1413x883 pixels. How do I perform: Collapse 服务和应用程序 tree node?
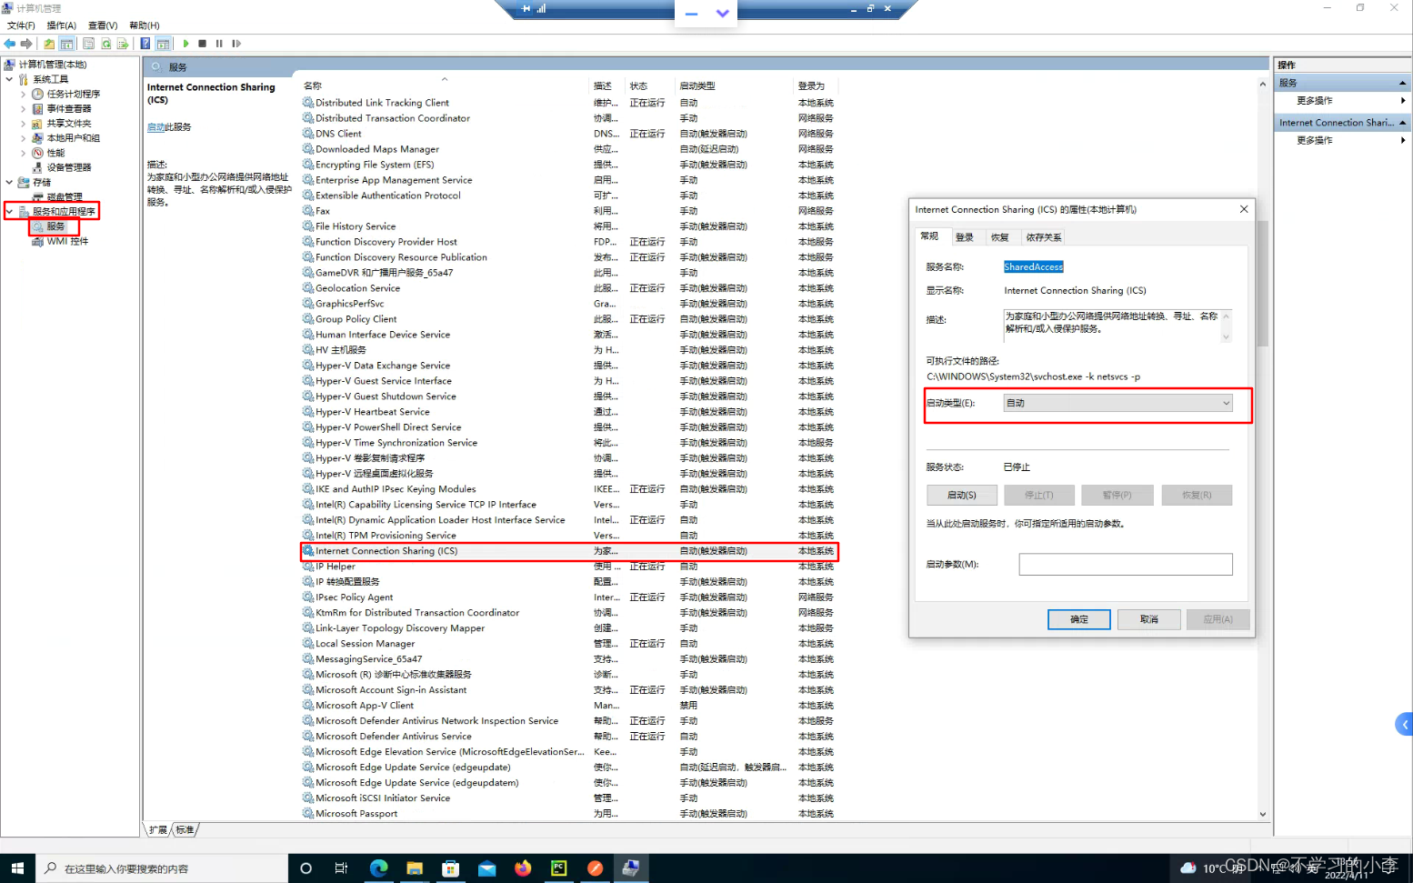pos(9,211)
